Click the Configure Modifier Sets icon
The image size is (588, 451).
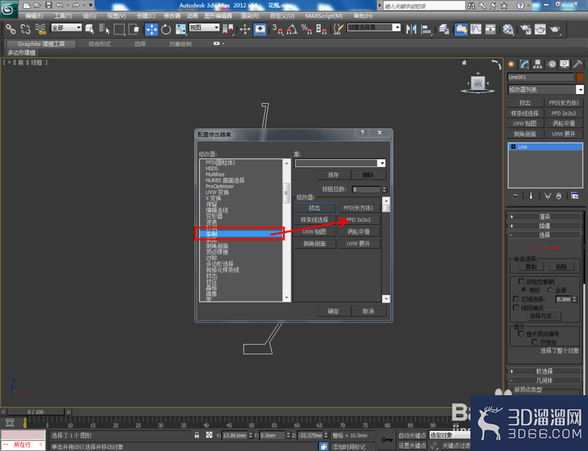pyautogui.click(x=574, y=196)
